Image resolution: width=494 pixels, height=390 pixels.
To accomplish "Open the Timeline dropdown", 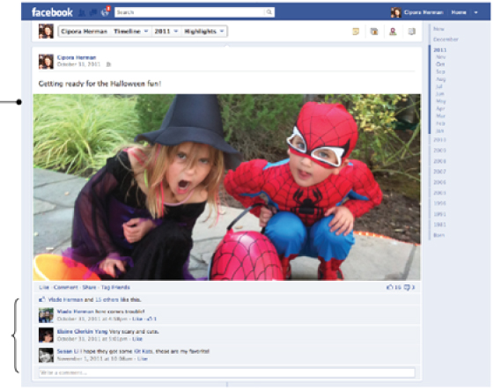I will (130, 31).
